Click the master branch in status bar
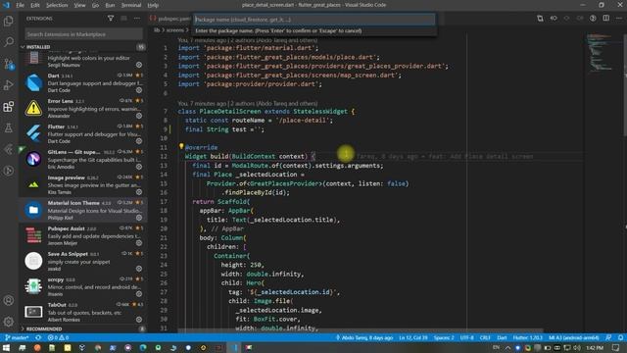This screenshot has height=353, width=627. (18, 337)
